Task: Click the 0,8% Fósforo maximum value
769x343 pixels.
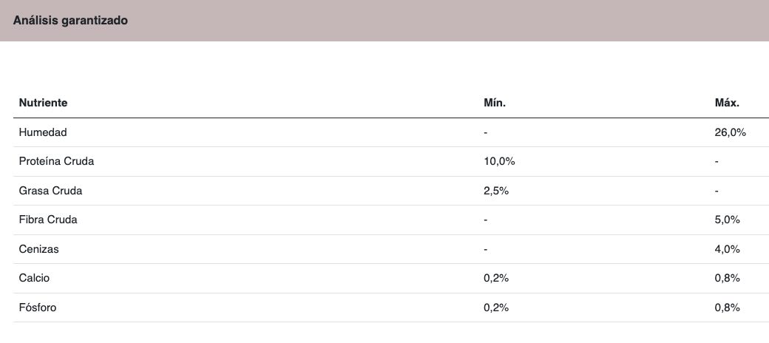Action: click(x=728, y=308)
